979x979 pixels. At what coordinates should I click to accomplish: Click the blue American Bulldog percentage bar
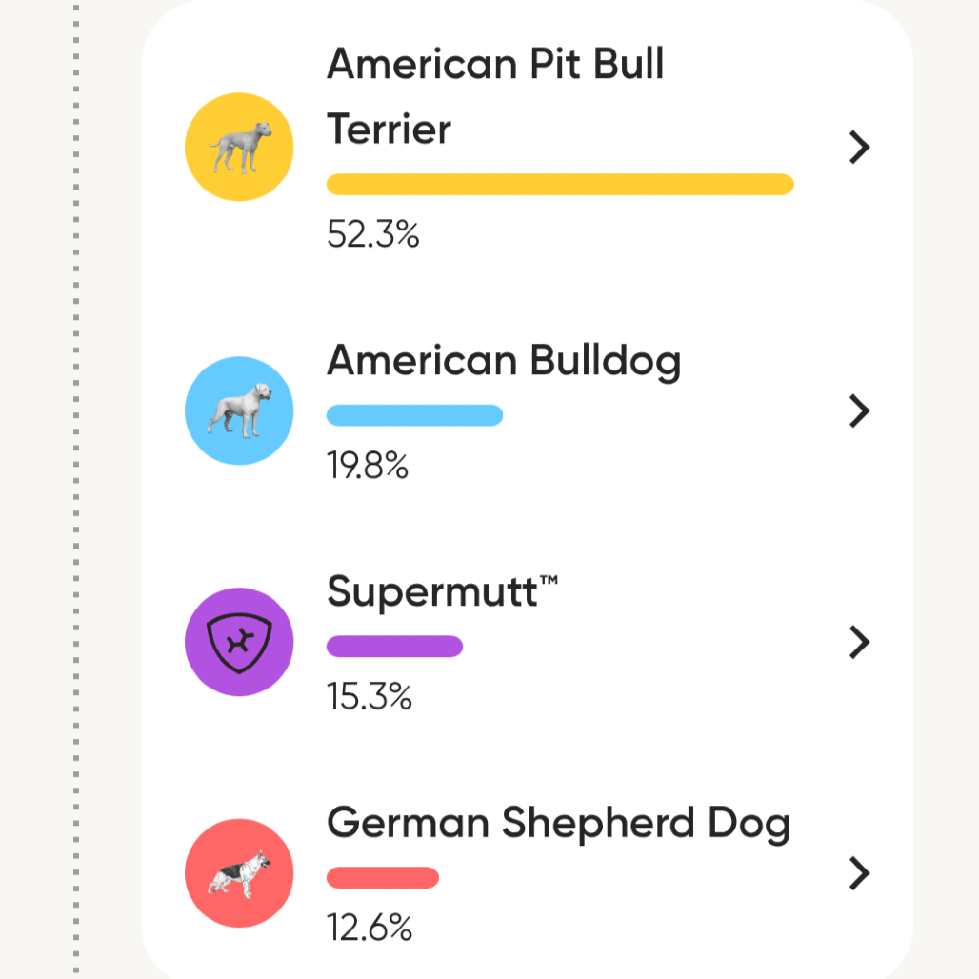[x=414, y=415]
